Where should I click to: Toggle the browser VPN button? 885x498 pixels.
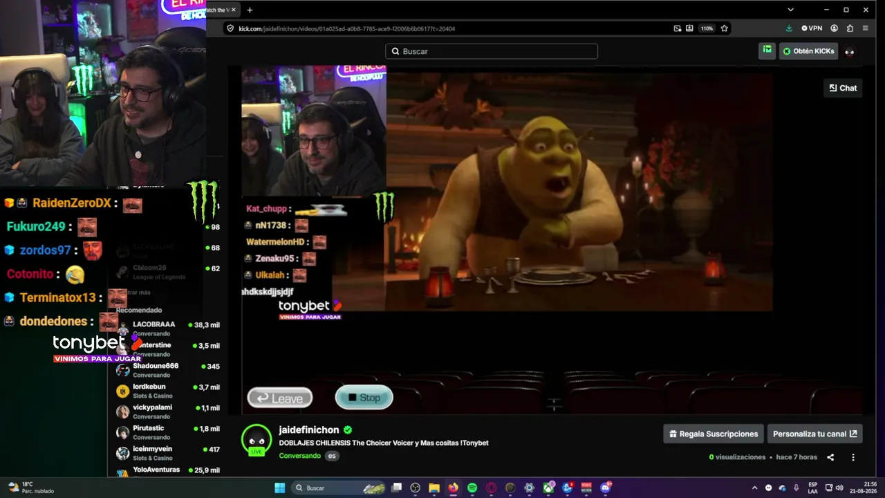(812, 28)
